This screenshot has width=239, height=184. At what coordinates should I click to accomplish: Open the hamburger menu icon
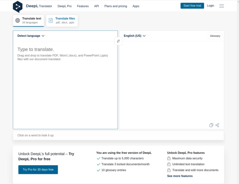click(x=221, y=6)
